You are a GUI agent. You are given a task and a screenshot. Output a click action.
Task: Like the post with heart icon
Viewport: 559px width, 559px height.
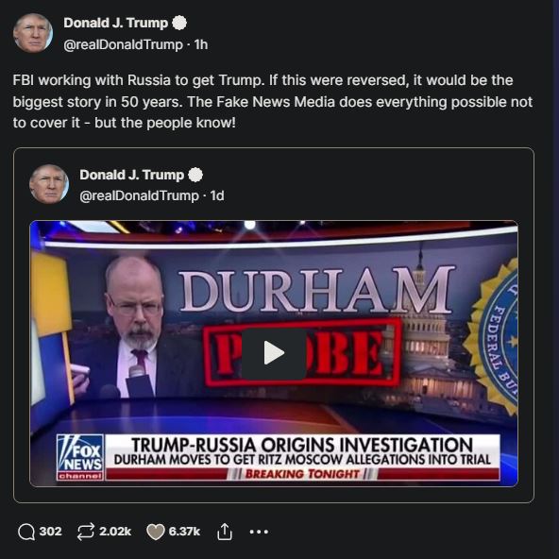(156, 532)
